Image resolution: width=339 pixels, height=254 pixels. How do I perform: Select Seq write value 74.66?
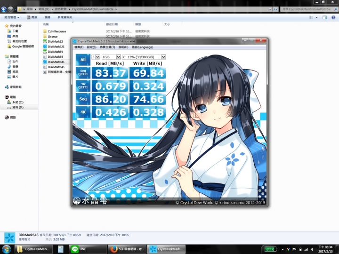(148, 99)
